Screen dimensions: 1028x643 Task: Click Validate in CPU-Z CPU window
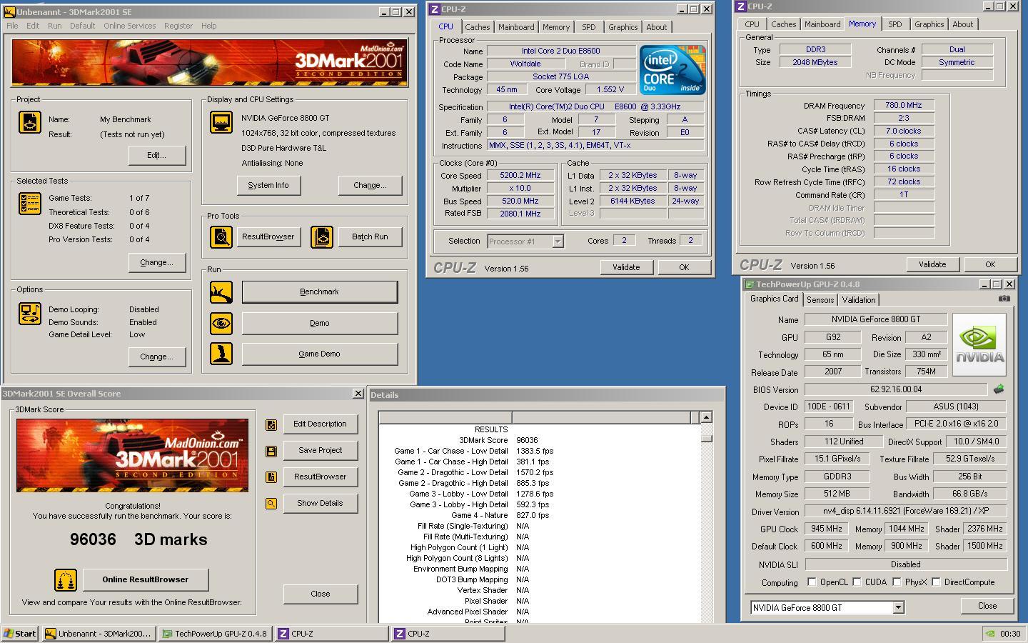click(625, 267)
